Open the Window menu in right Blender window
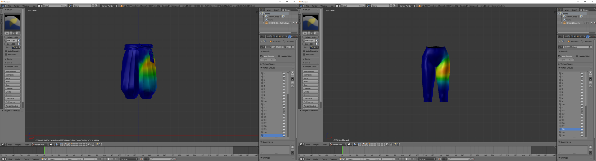 [323, 6]
